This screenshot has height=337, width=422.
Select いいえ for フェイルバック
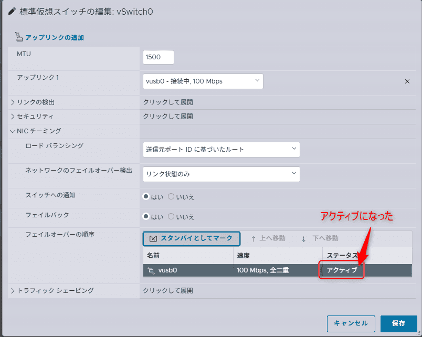pos(171,216)
